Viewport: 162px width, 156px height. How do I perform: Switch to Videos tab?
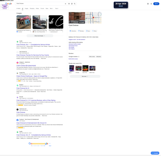[37, 8]
